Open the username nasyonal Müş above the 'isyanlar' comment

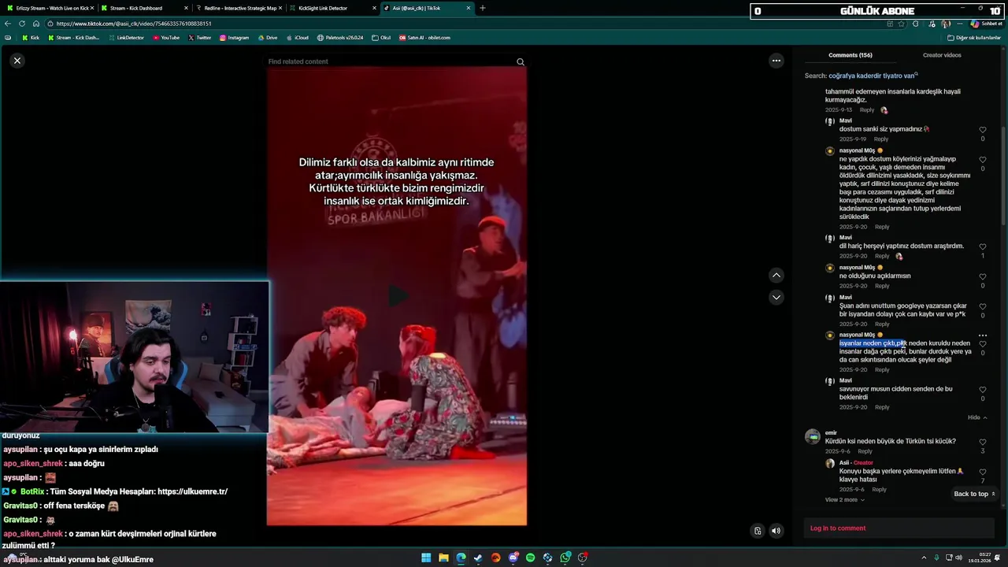(x=857, y=335)
